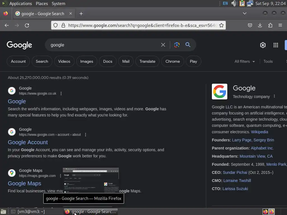This screenshot has width=287, height=215.
Task: Open Larry Page founder link
Action: (x=242, y=140)
